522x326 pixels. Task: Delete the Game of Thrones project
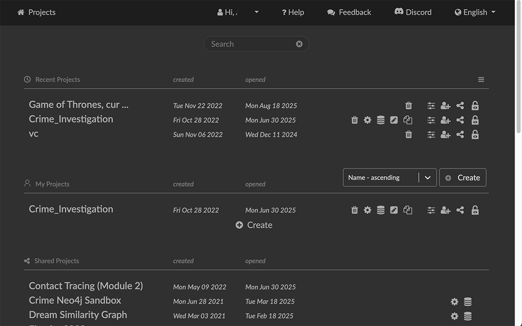408,105
